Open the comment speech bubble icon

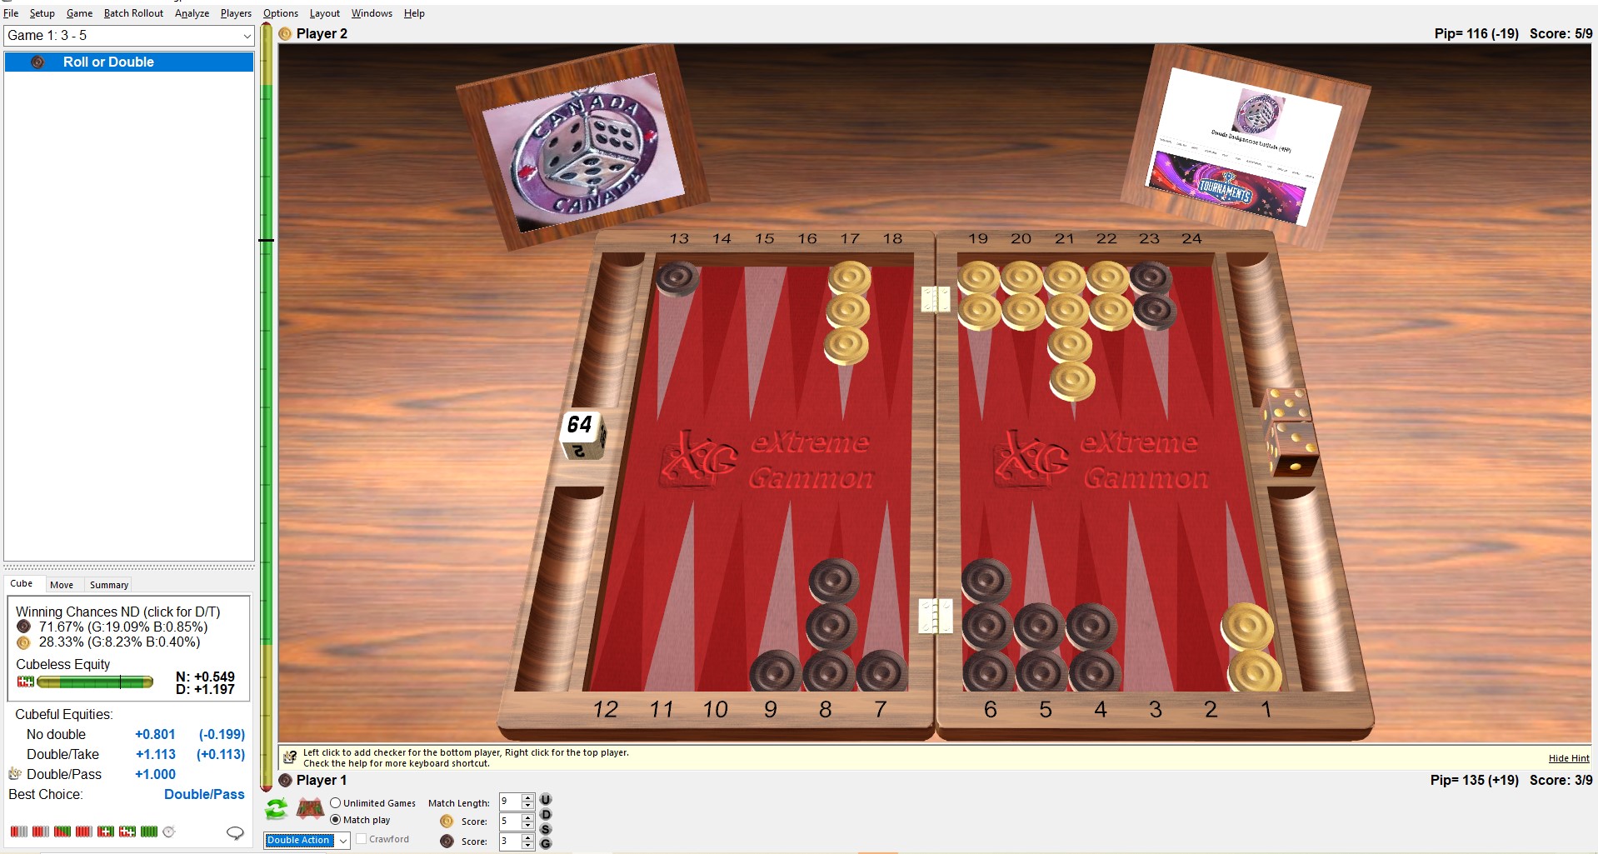(235, 832)
